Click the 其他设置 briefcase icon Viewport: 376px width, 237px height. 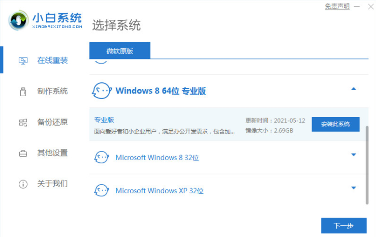pos(23,153)
